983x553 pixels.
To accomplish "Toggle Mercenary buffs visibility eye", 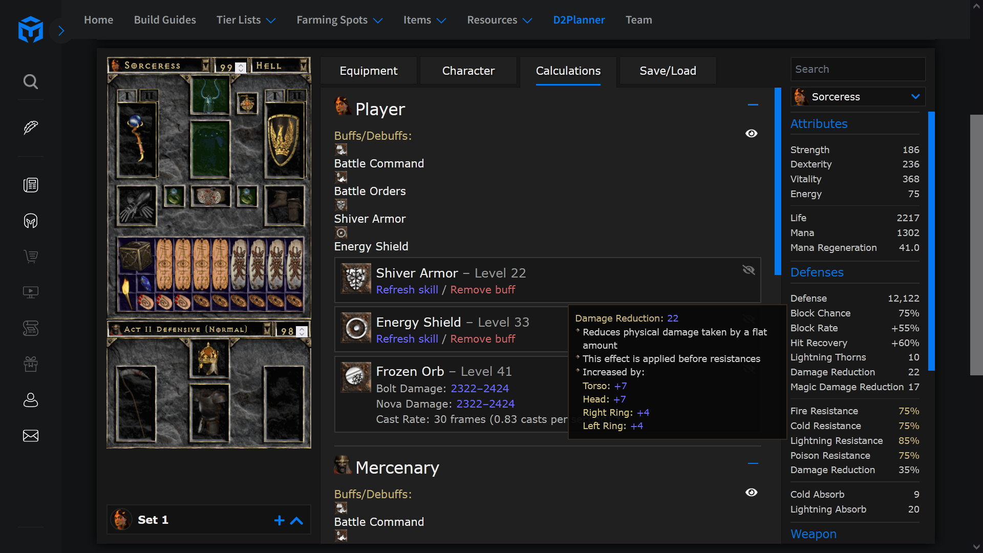I will point(751,493).
